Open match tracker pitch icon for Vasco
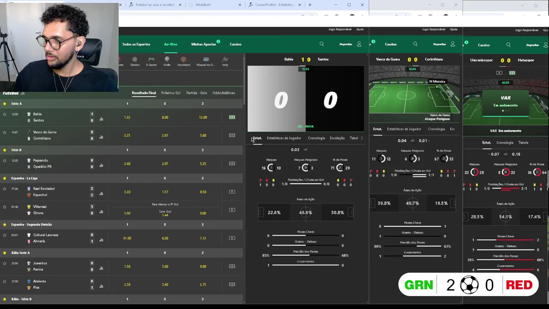Viewport: 549px width, 309px height. [232, 135]
